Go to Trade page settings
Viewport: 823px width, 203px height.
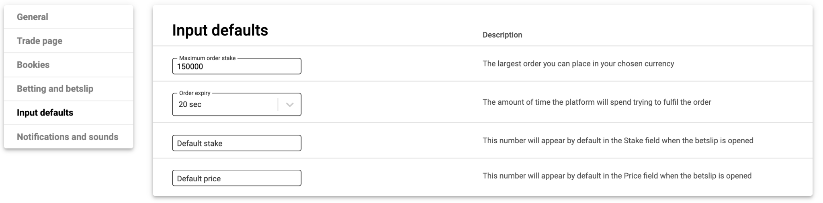[39, 41]
